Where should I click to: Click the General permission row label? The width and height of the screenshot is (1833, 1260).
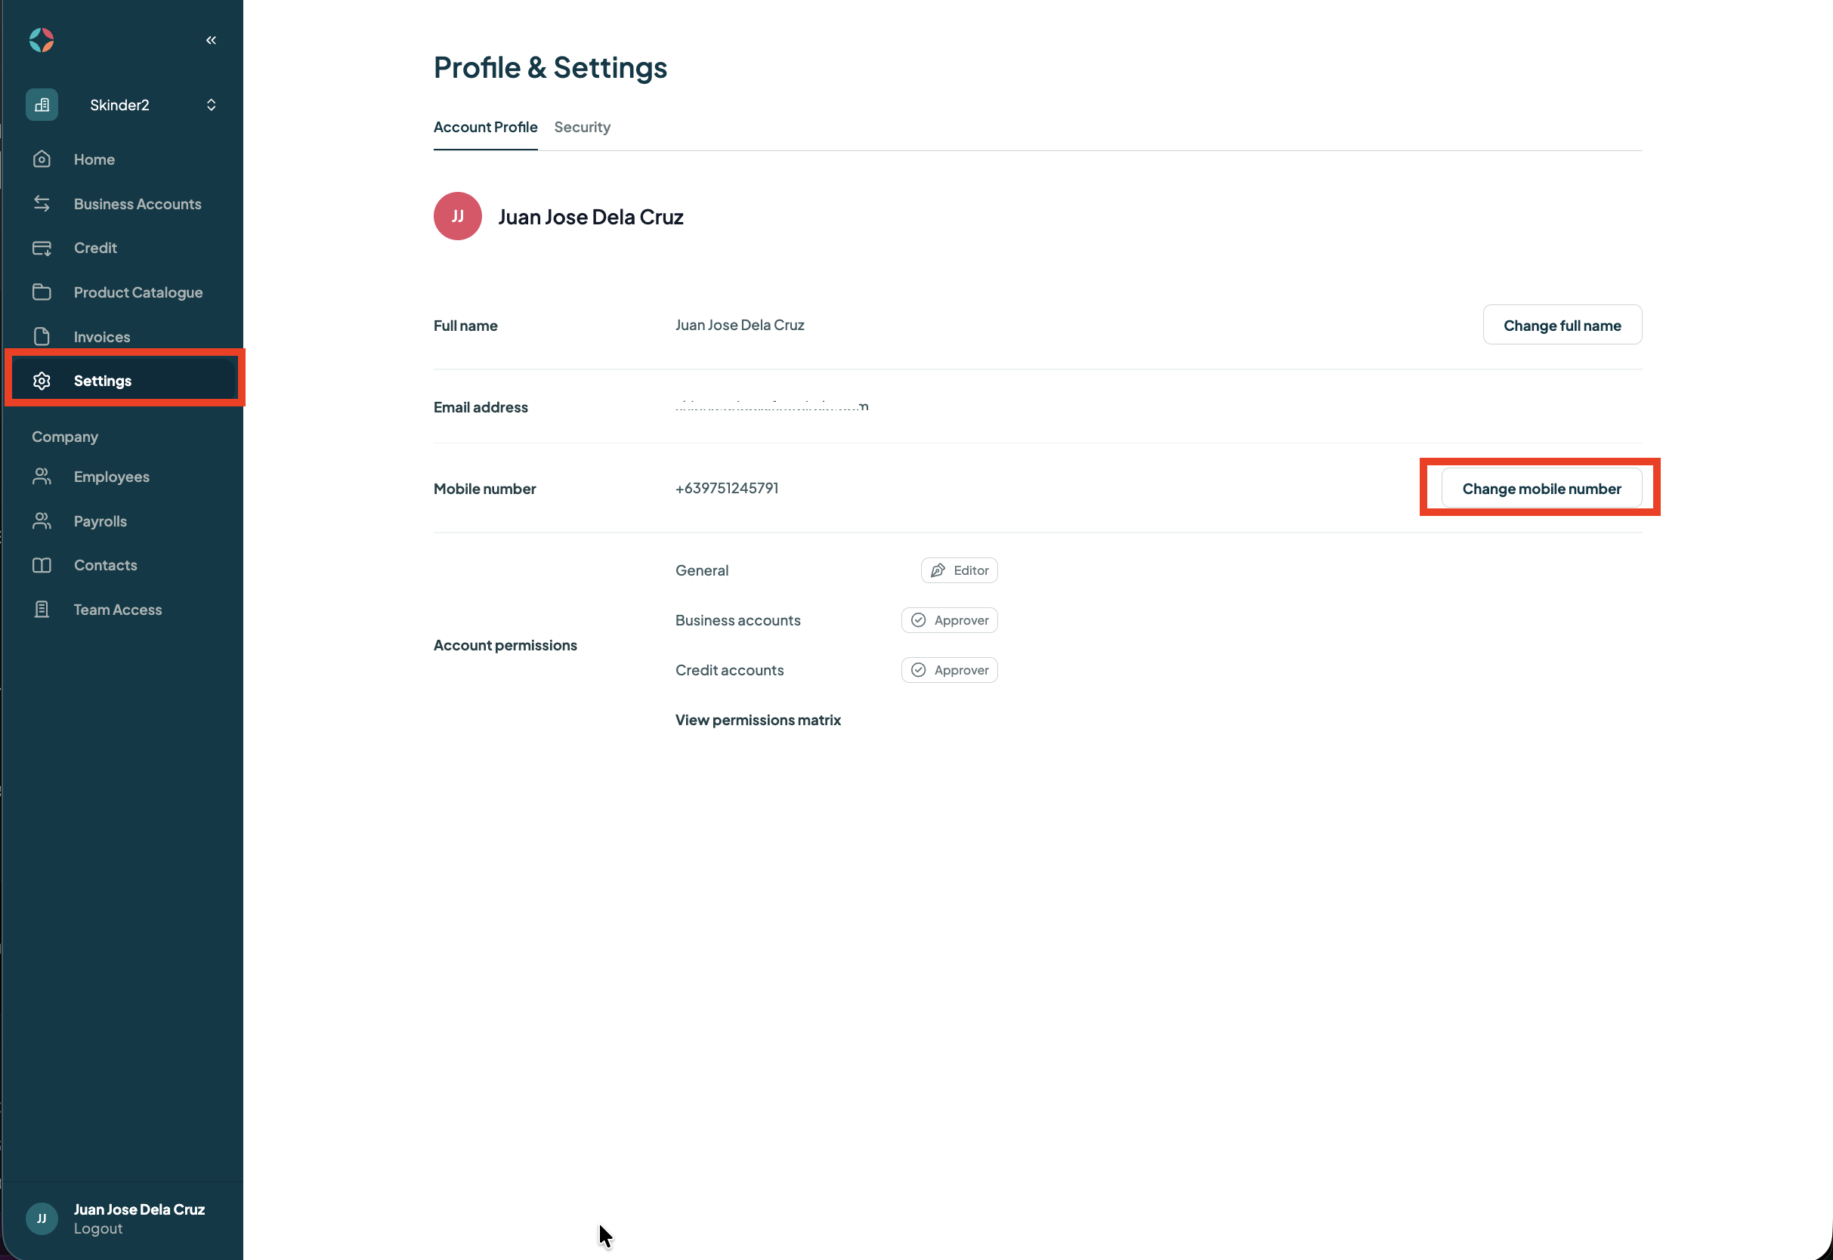pyautogui.click(x=702, y=570)
